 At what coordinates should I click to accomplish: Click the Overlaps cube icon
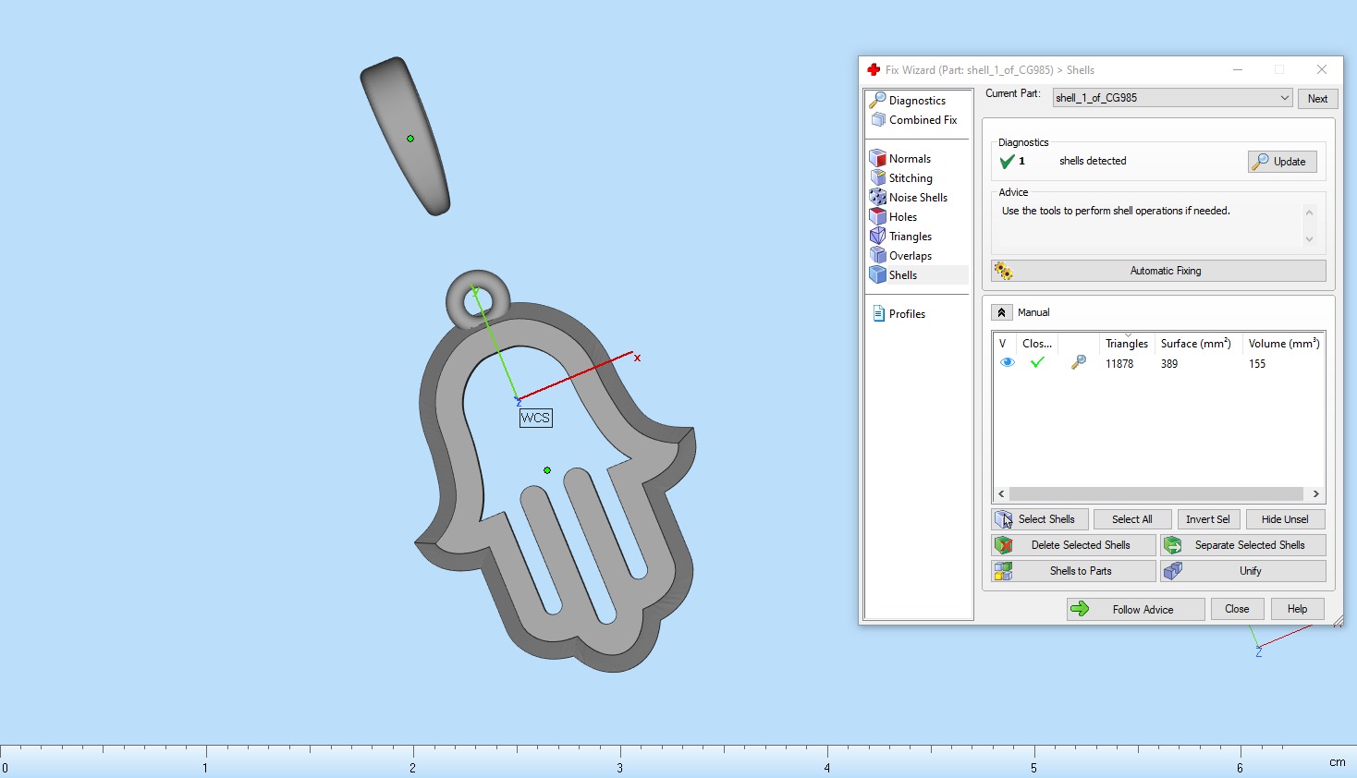[878, 256]
